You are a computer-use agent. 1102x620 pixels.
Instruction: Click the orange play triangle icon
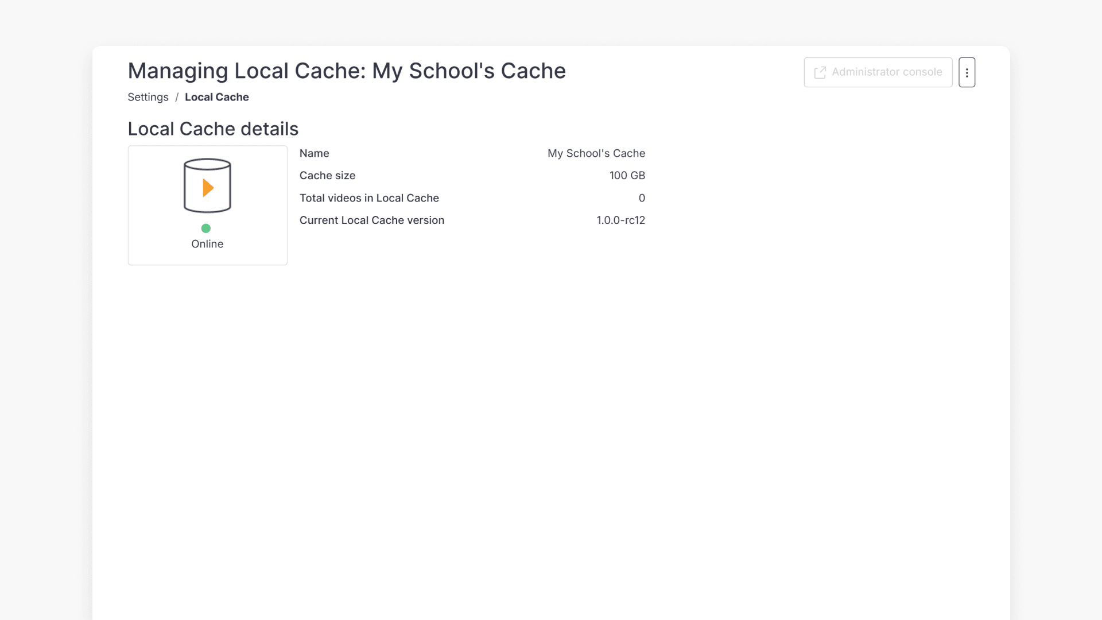208,188
